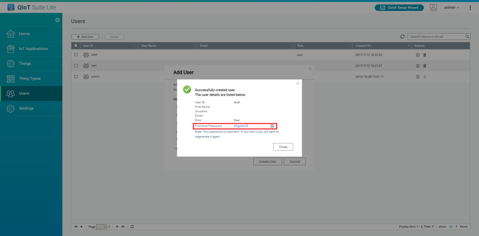The image size is (479, 236).
Task: Toggle the select-all checkbox in header
Action: tap(76, 46)
